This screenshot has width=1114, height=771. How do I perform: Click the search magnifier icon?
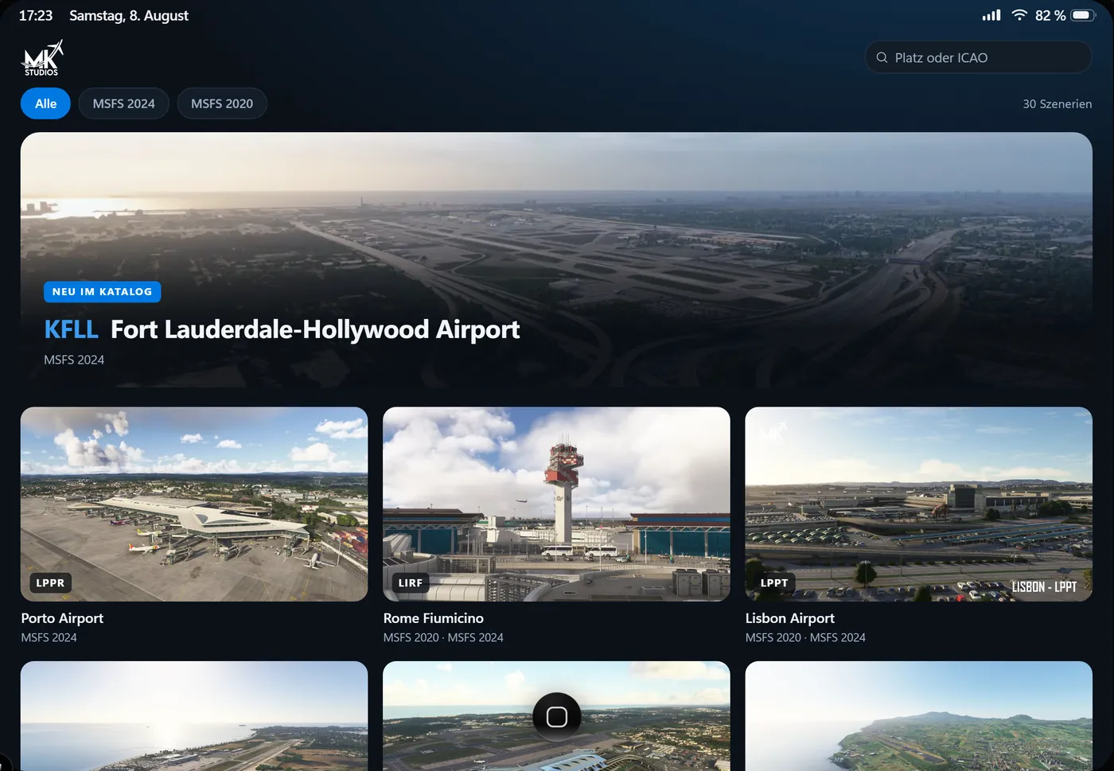(882, 57)
